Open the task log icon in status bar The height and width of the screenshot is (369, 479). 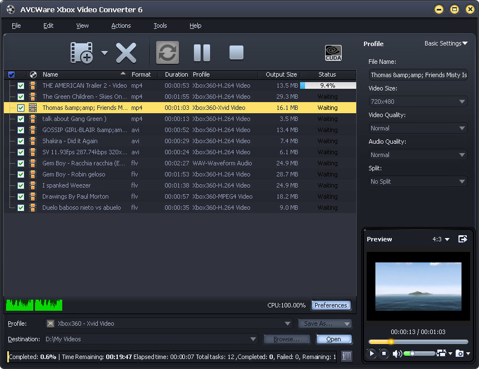tap(346, 356)
